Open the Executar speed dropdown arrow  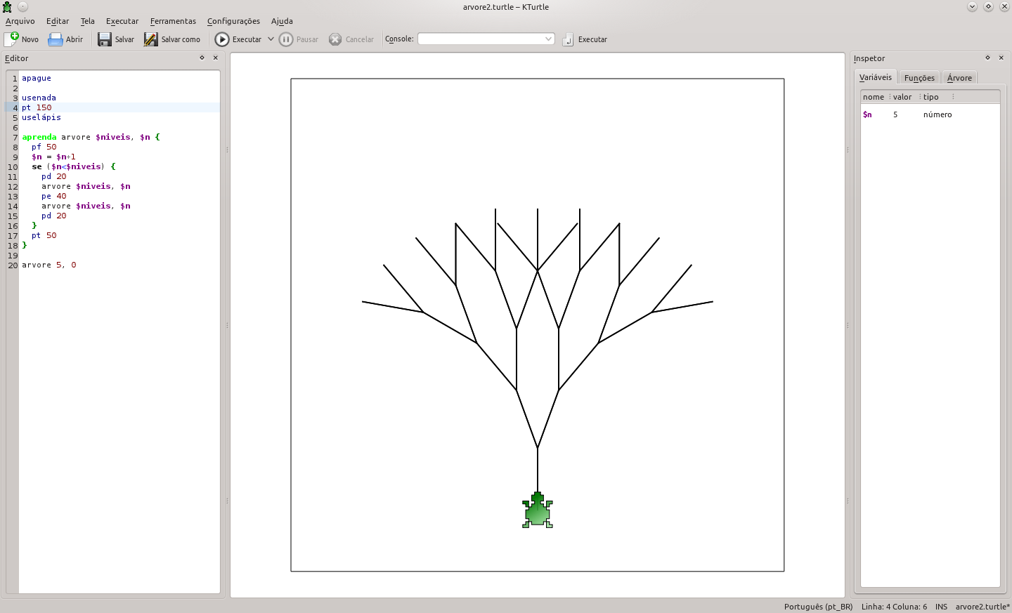point(271,39)
